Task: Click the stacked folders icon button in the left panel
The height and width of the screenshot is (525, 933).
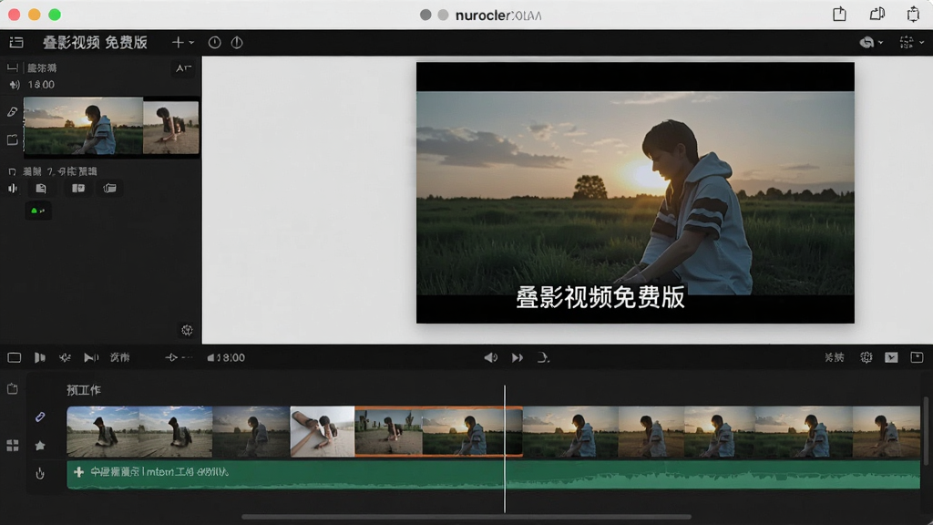Action: 109,189
